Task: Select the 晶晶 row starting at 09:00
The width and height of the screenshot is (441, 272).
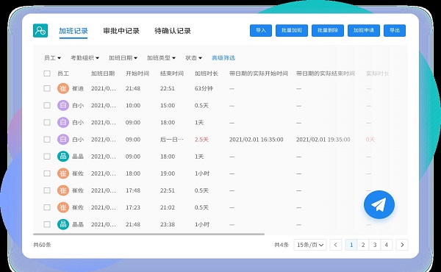Action: [x=47, y=157]
